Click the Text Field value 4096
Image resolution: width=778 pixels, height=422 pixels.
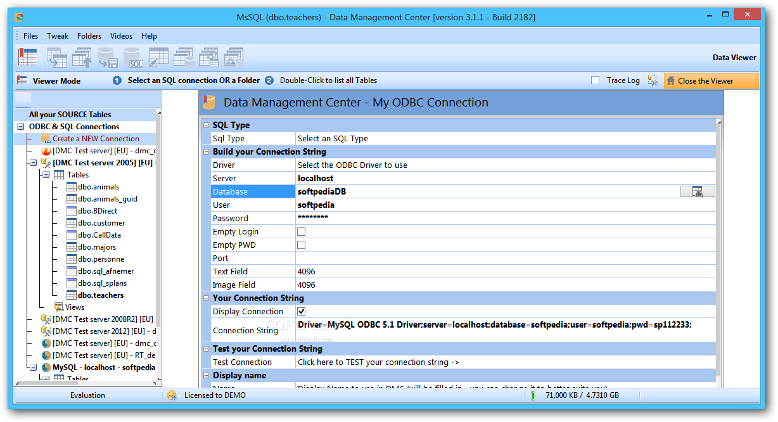[x=506, y=272]
